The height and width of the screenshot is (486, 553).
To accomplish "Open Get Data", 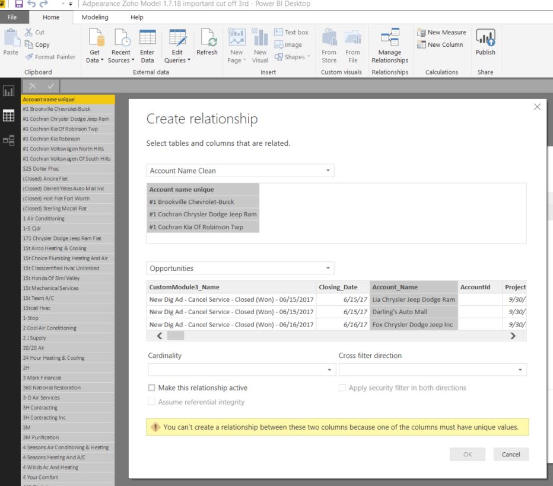I will [94, 46].
